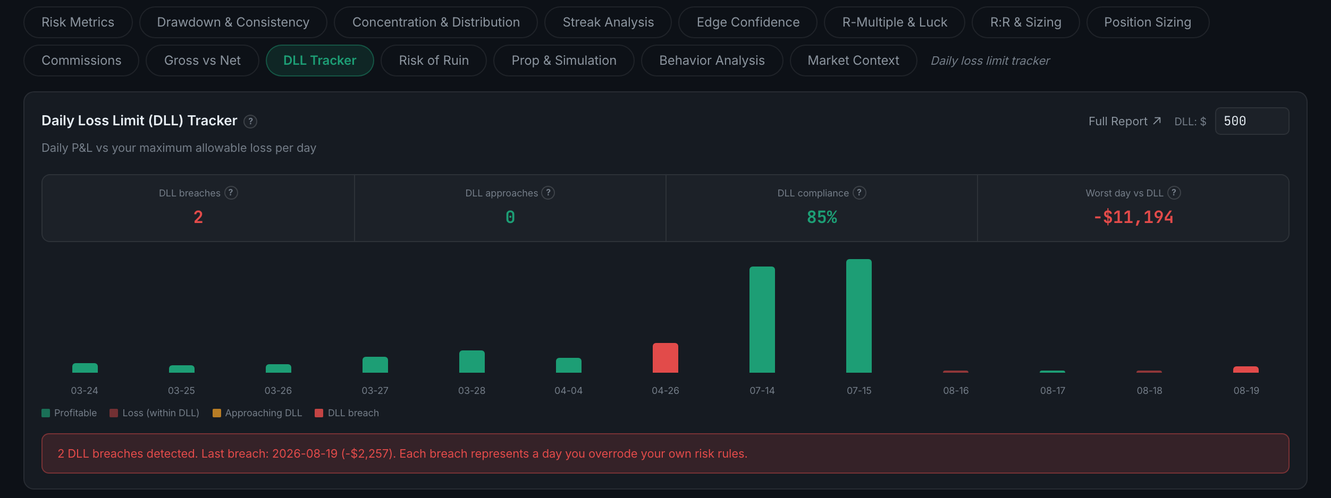Open help tooltip for DLL breaches
The height and width of the screenshot is (498, 1331).
pos(231,193)
